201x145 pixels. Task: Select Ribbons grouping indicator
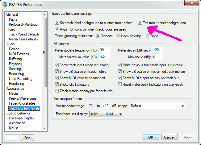tap(98, 36)
